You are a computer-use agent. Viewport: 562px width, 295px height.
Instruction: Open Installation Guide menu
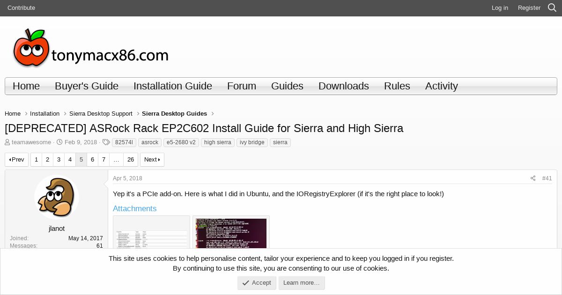pos(173,86)
